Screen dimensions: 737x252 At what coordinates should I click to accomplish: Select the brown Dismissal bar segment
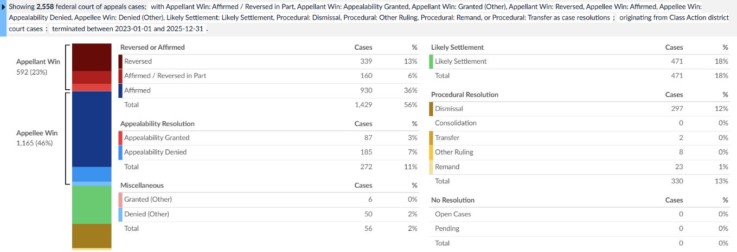click(x=91, y=235)
